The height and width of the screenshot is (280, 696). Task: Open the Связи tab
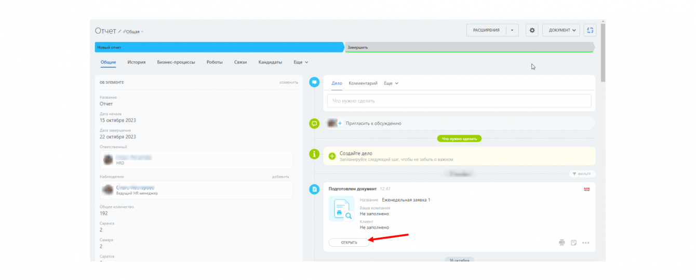pos(240,62)
